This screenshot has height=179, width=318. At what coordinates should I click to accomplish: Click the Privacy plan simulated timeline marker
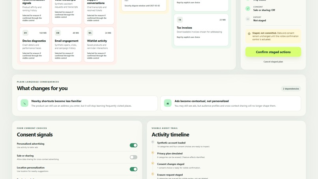tap(153, 153)
